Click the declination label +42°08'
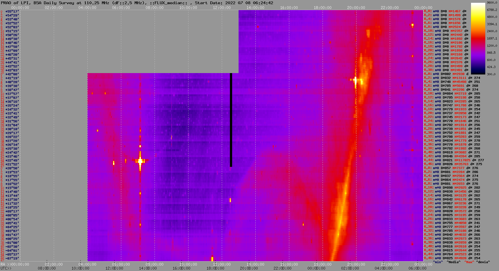The image size is (499, 271). pyautogui.click(x=12, y=74)
